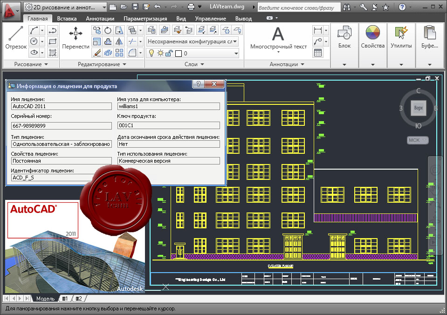Expand the Редактирование panel
447x315 pixels.
[x=102, y=64]
